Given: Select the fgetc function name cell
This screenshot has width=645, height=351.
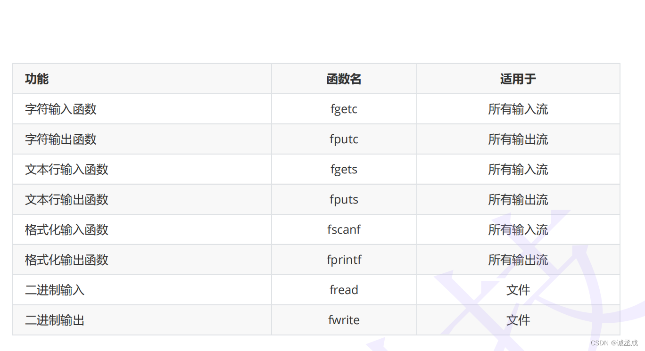Looking at the screenshot, I should pos(344,109).
